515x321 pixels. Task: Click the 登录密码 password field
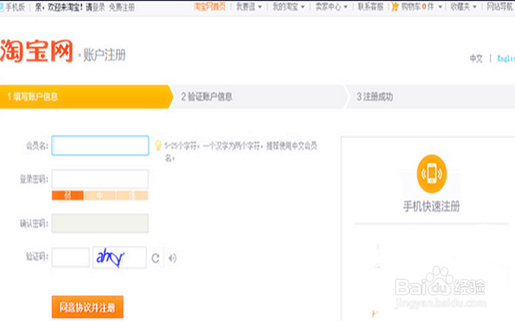coord(100,178)
